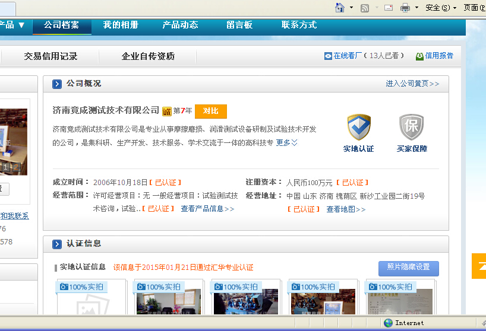
Task: Click the 信用报告 green icon
Action: click(x=419, y=56)
